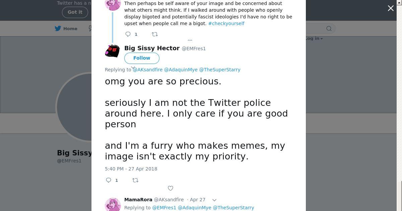Click the search magnifier icon
Viewport: 402px width, 211px height.
coord(329,28)
